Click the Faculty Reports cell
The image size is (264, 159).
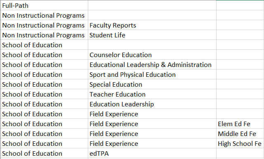152,25
